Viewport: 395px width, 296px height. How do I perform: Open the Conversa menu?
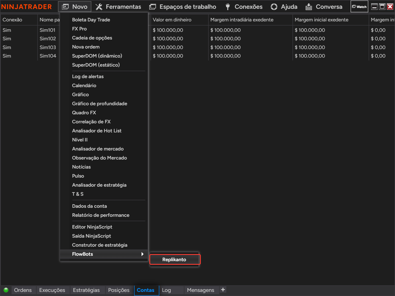[x=324, y=7]
